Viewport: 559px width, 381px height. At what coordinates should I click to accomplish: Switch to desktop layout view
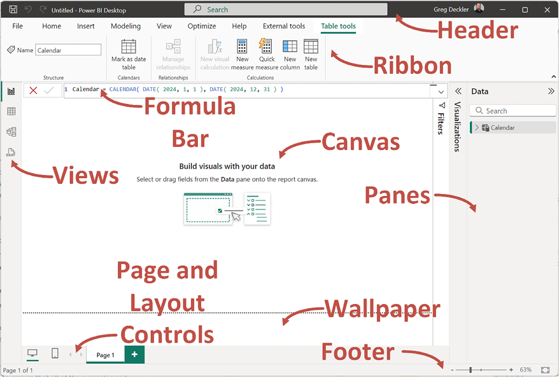click(32, 354)
